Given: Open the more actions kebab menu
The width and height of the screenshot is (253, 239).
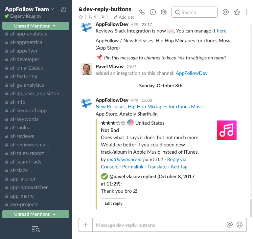Looking at the screenshot, I should (x=247, y=12).
